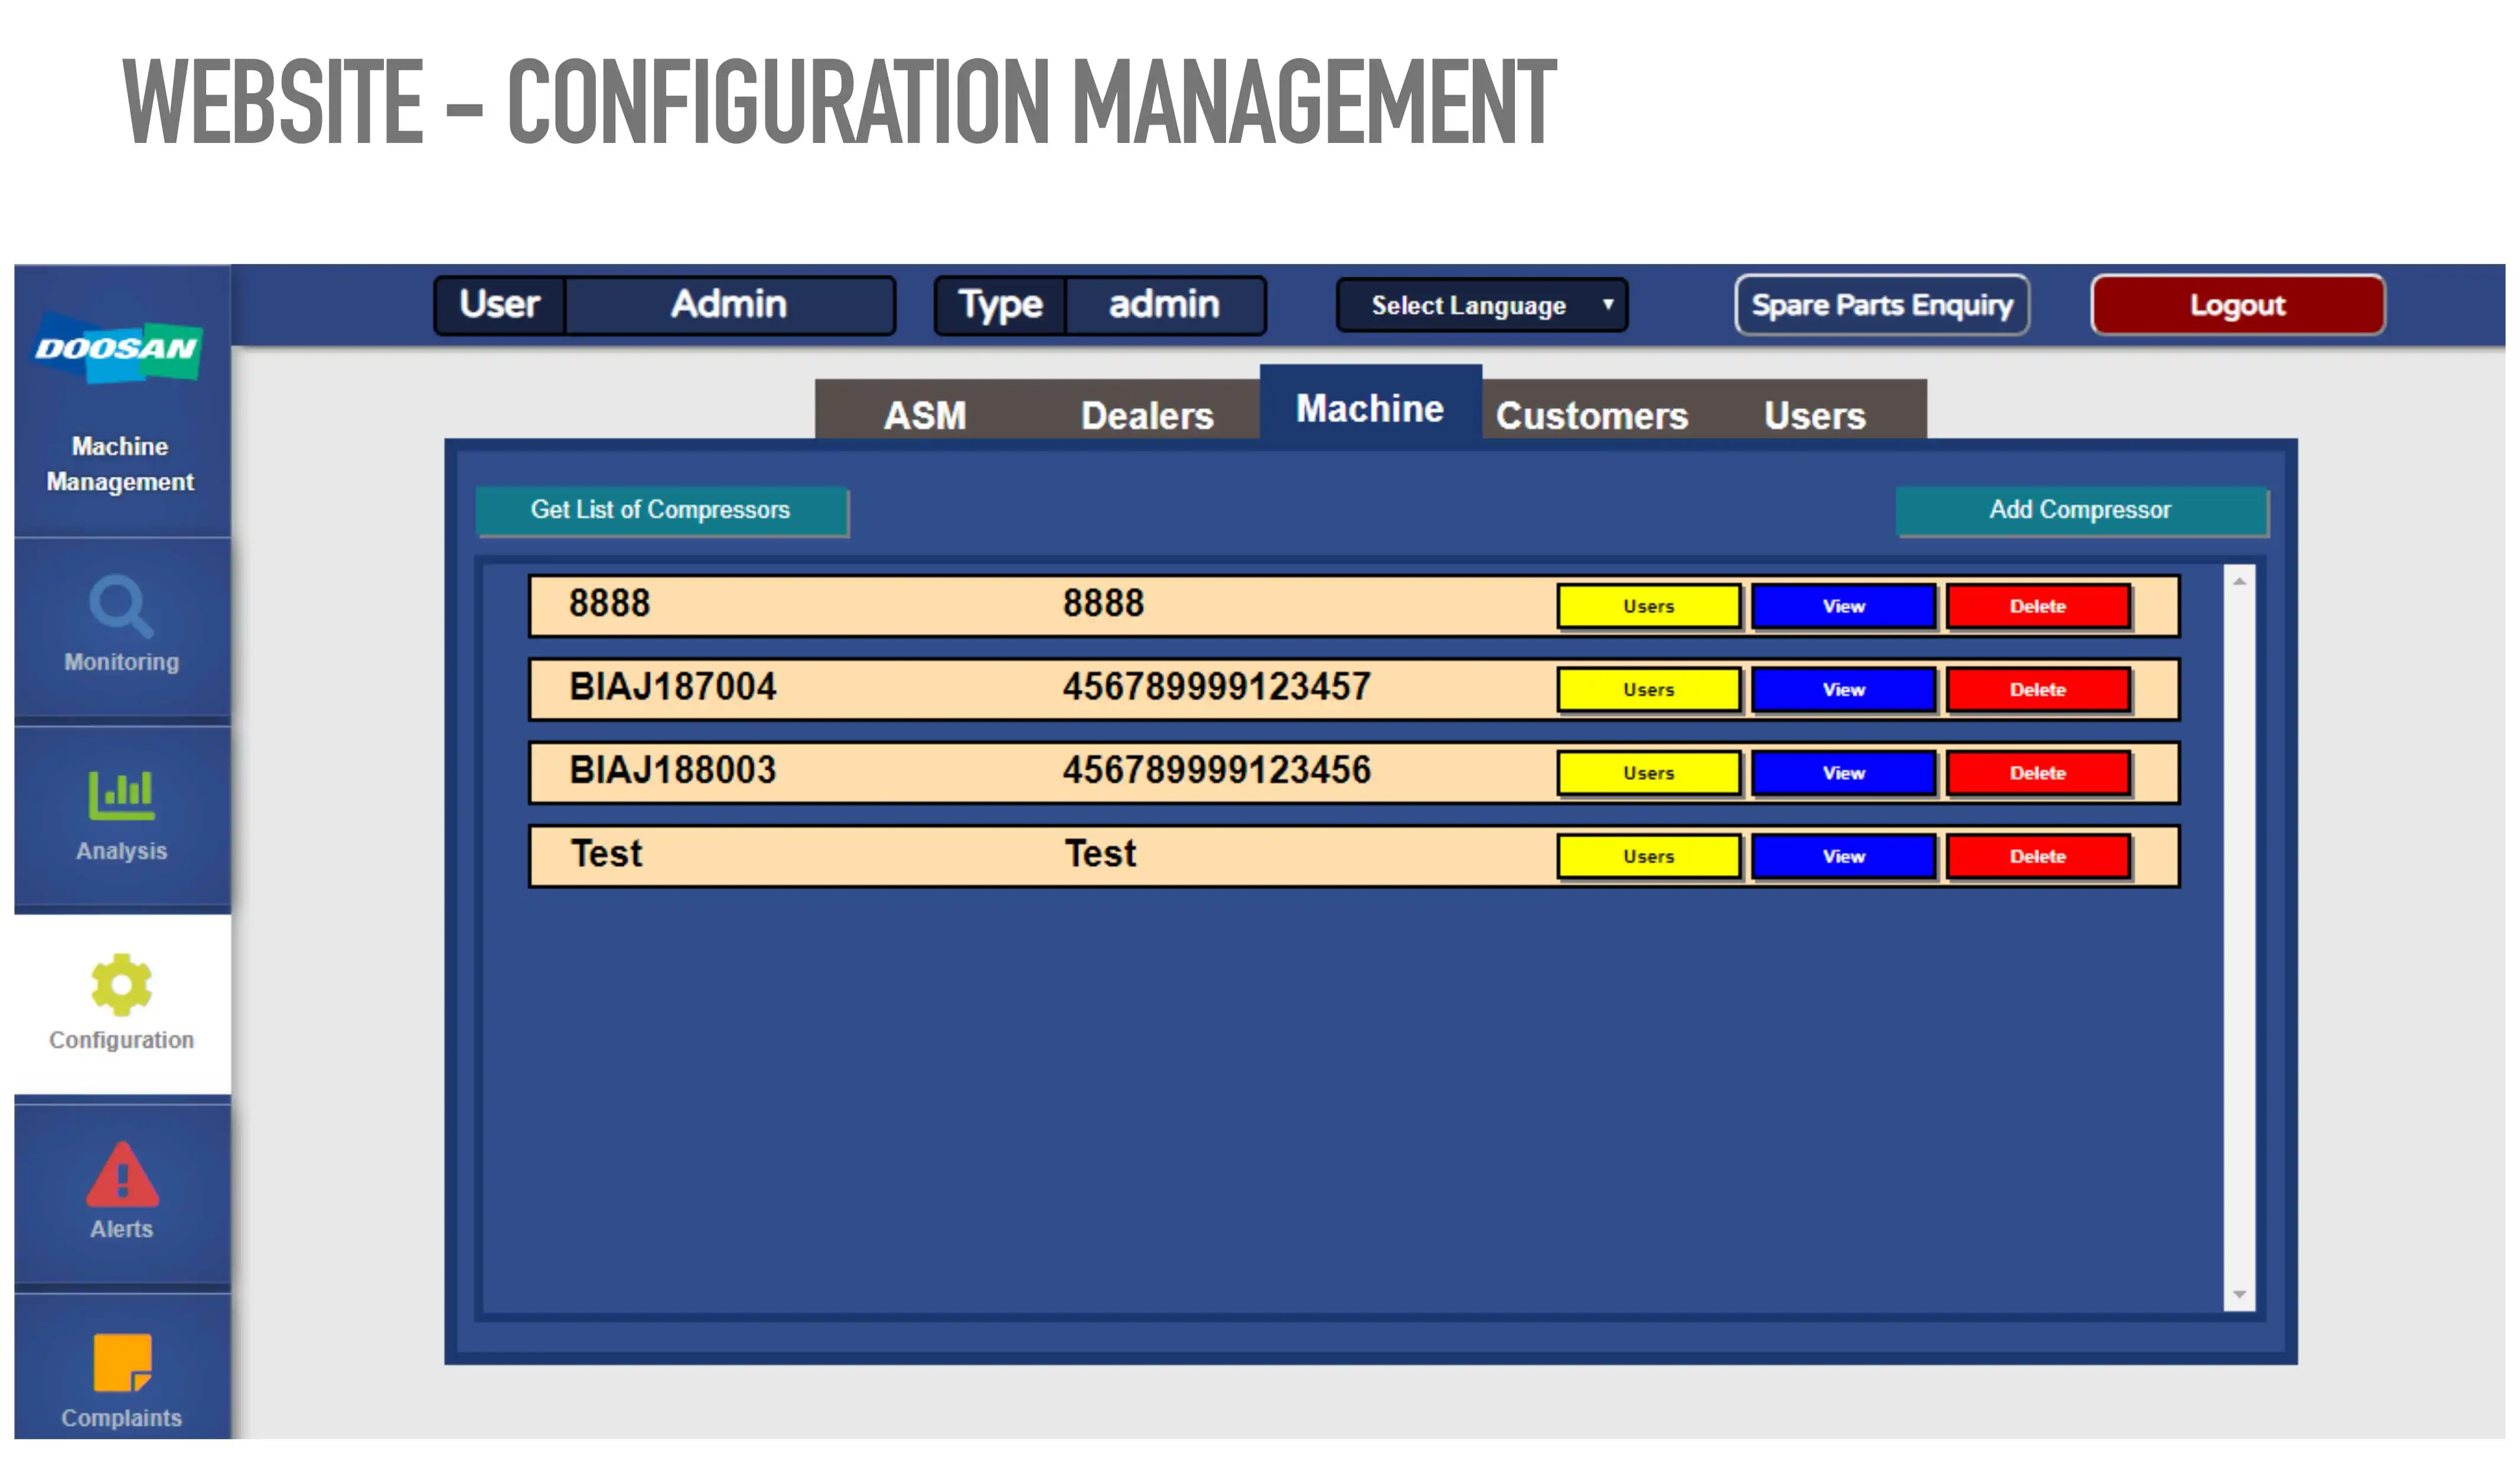The width and height of the screenshot is (2520, 1480).
Task: Click Get List of Compressors button
Action: (661, 510)
